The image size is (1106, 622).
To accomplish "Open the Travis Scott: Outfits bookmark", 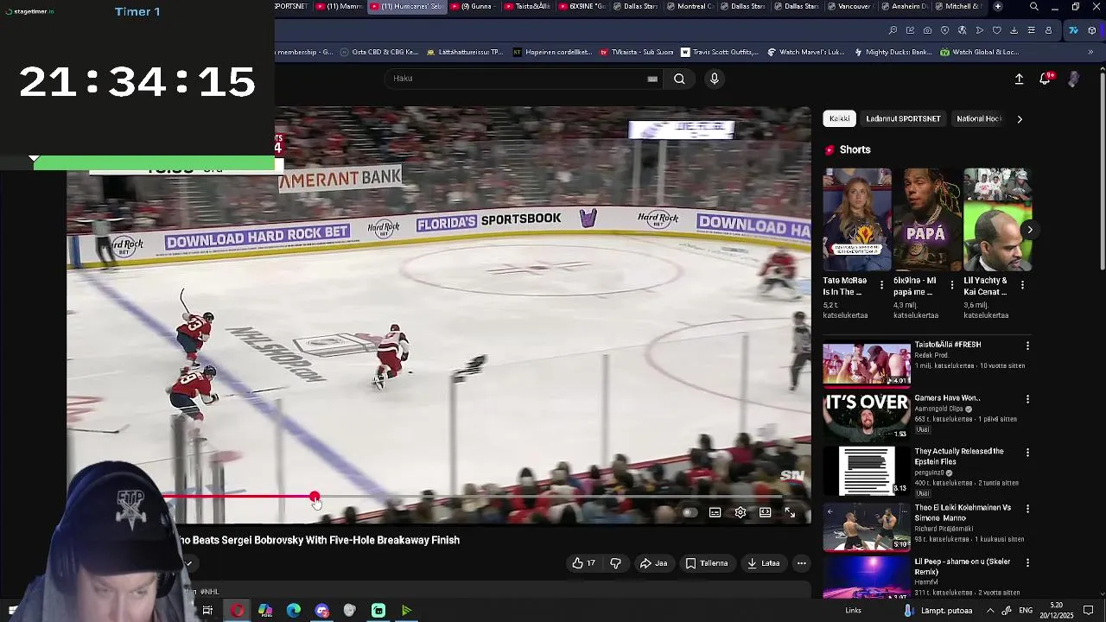I will [x=720, y=52].
